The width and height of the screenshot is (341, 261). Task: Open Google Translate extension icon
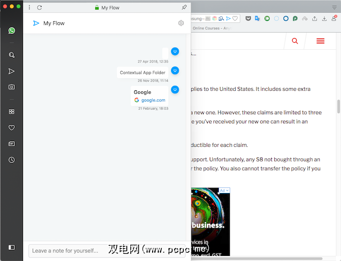point(258,19)
